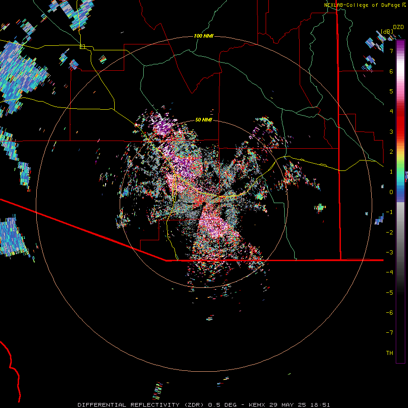Select the "3" value on the dB scale

pyautogui.click(x=391, y=131)
